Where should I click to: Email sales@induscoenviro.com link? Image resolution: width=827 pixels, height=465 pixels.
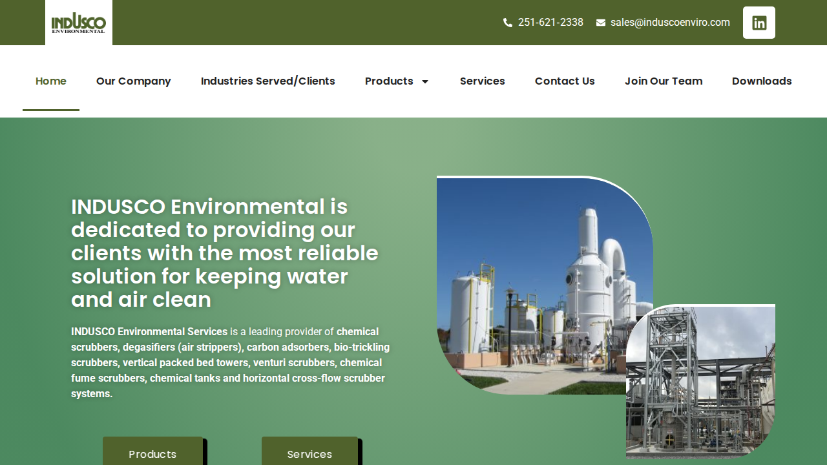(670, 23)
